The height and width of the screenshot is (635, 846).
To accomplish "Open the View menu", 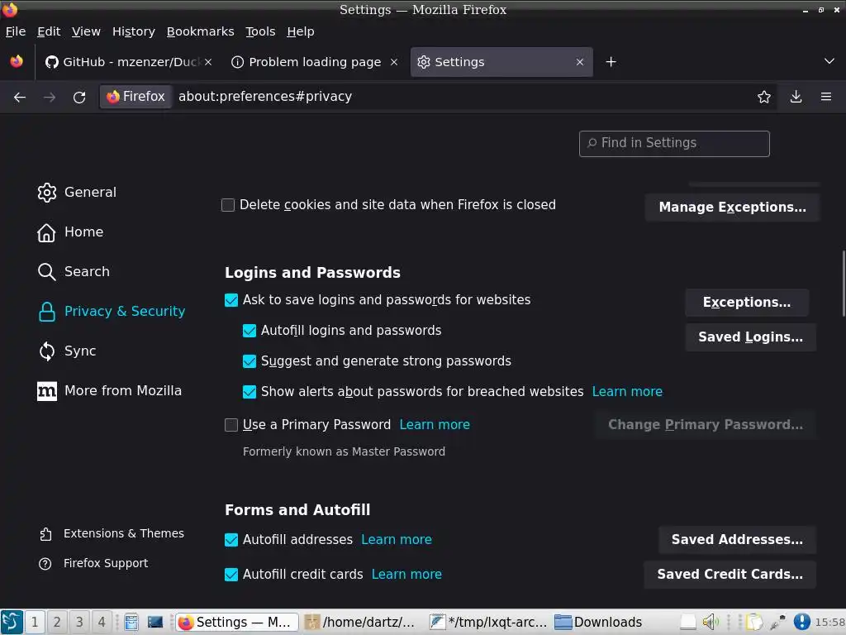I will tap(86, 31).
